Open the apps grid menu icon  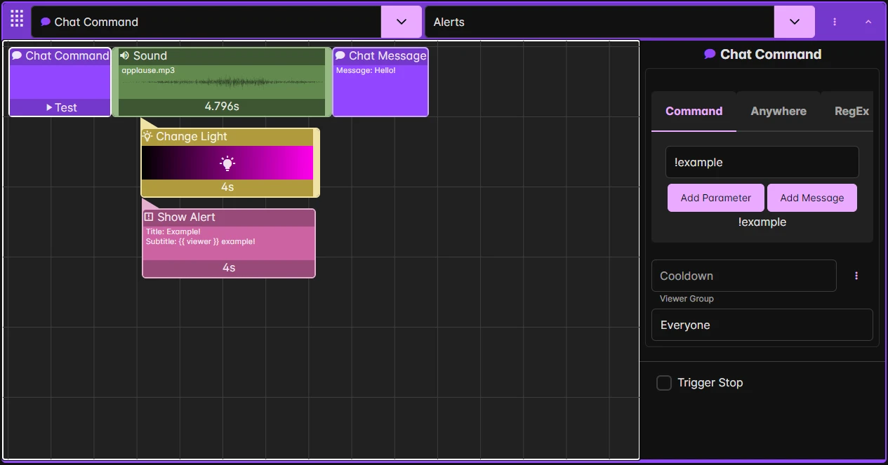coord(17,18)
